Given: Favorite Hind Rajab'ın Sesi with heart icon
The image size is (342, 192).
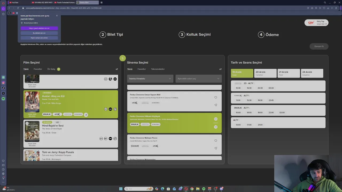Looking at the screenshot, I should (27, 123).
